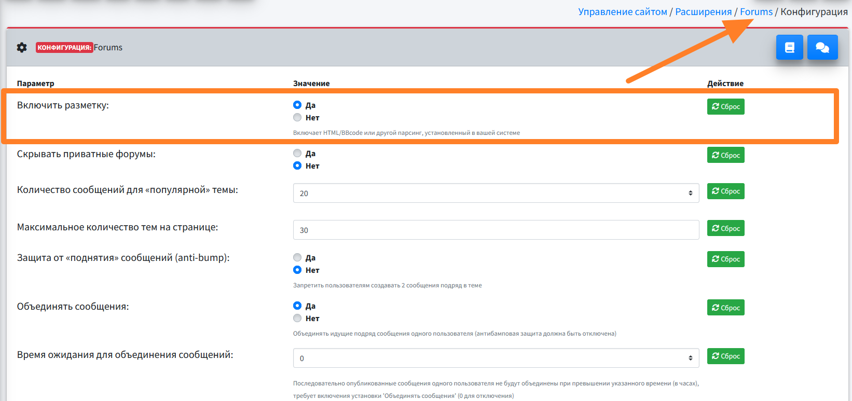The image size is (852, 401).
Task: Reset the 'Объединять сообщения' setting
Action: pos(725,308)
